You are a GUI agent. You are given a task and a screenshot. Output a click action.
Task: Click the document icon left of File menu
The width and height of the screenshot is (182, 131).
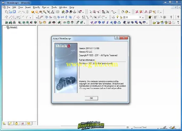[4, 7]
